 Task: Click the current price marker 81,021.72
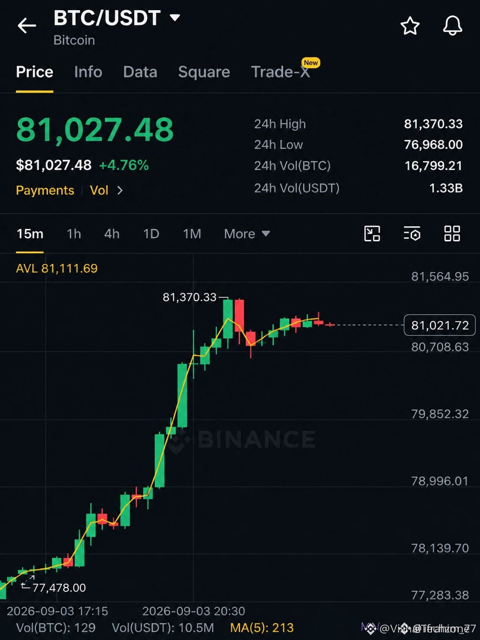pyautogui.click(x=439, y=325)
